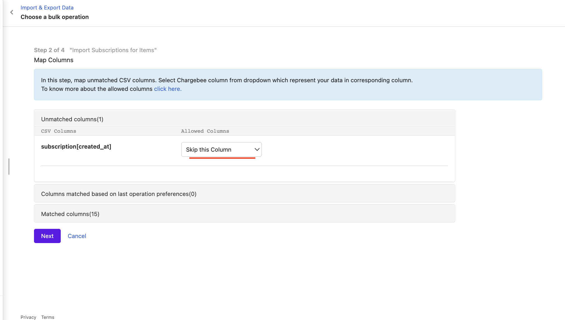The width and height of the screenshot is (565, 320).
Task: Open the Privacy footer link
Action: tap(28, 317)
